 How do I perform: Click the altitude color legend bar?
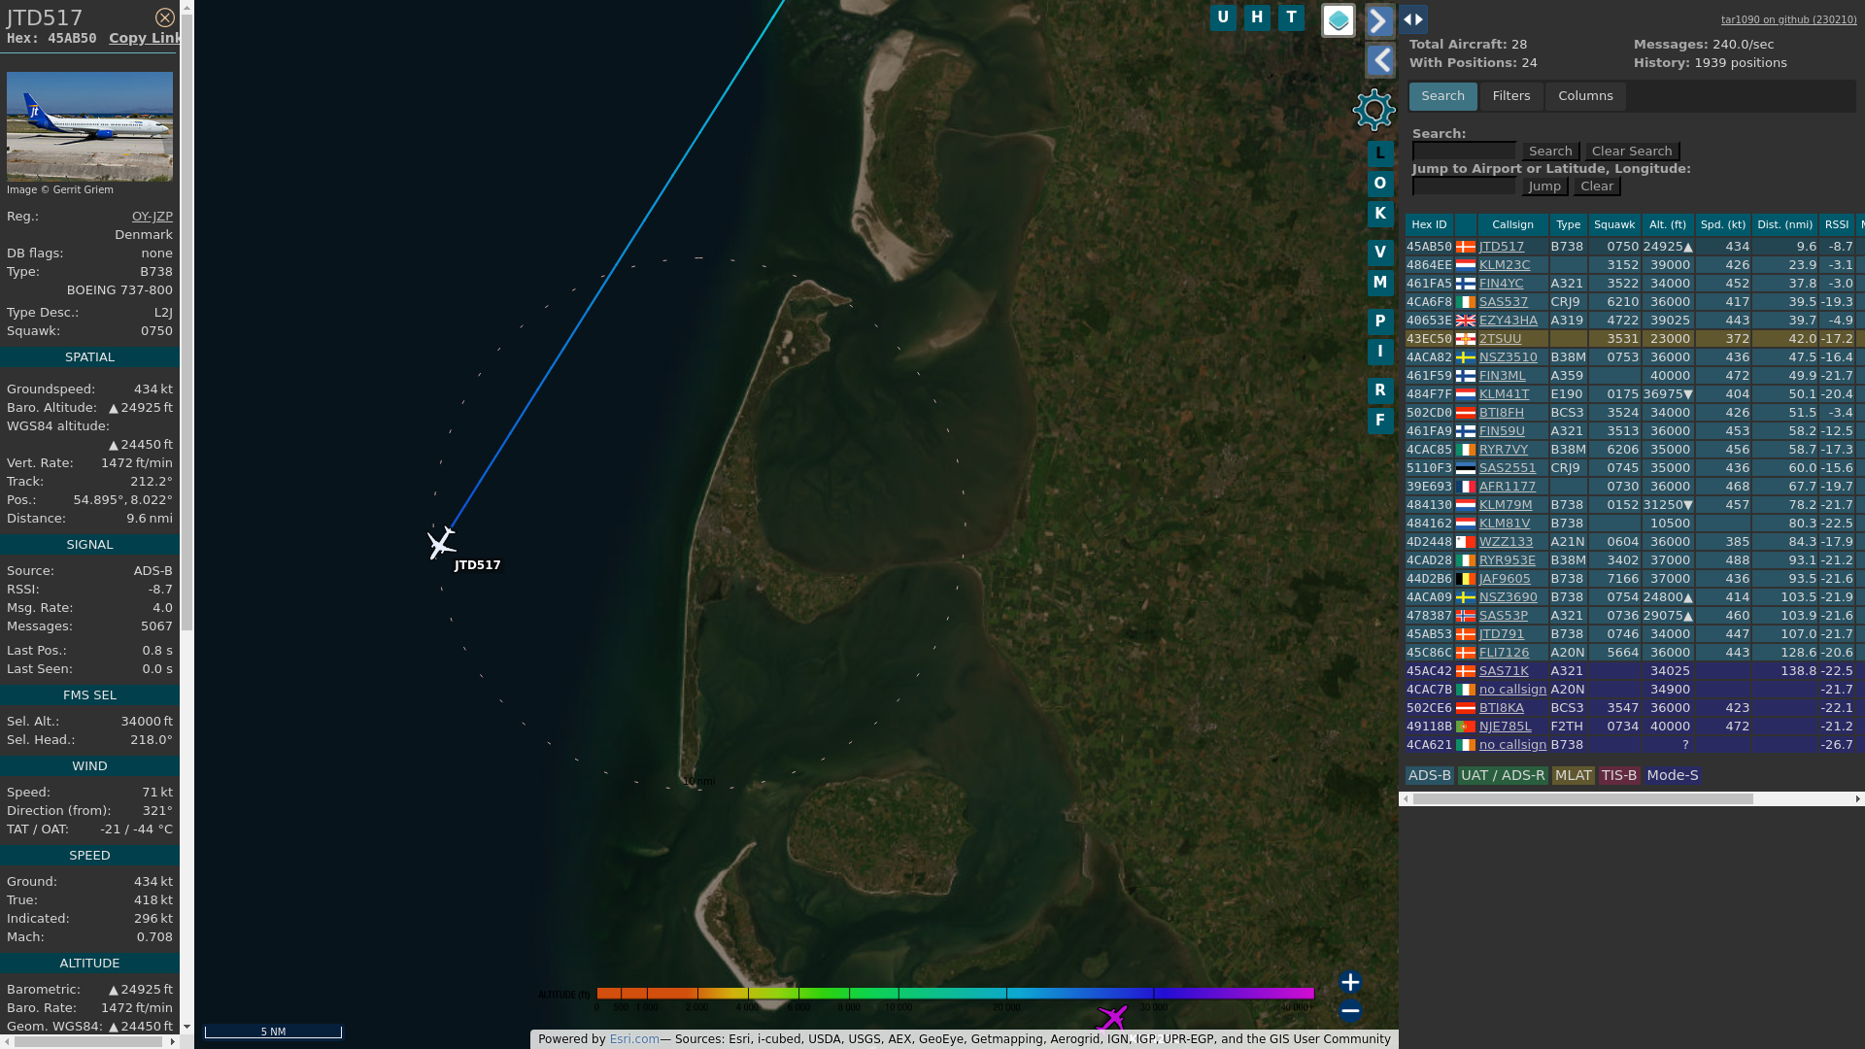click(954, 994)
